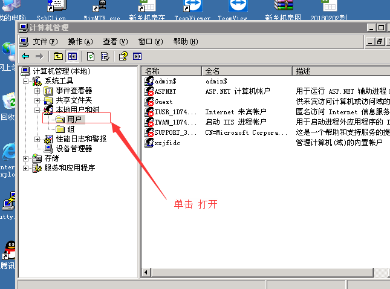Click the Export list toolbar icon
The image size is (390, 289).
[x=105, y=56]
